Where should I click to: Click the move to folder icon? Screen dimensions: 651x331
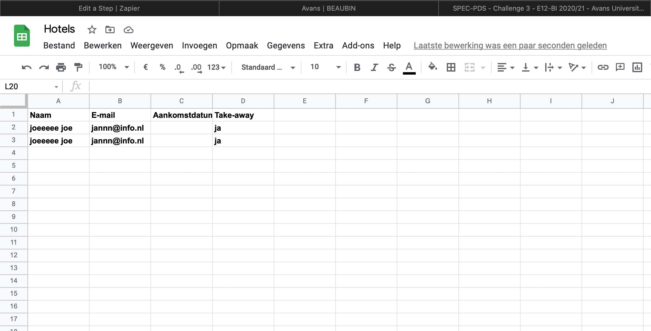[110, 30]
